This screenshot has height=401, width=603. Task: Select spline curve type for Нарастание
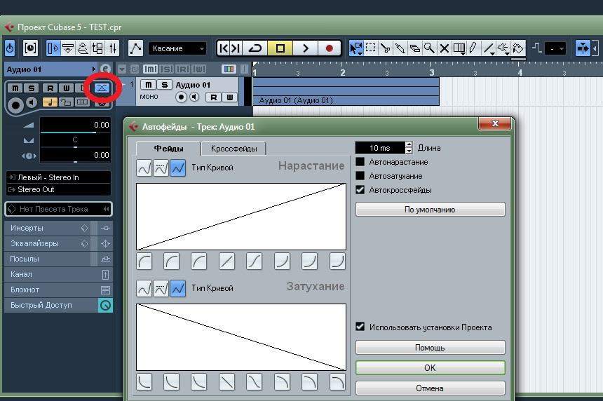click(144, 168)
